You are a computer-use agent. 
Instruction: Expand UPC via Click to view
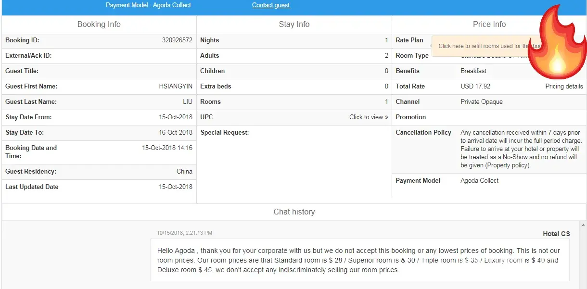click(368, 117)
